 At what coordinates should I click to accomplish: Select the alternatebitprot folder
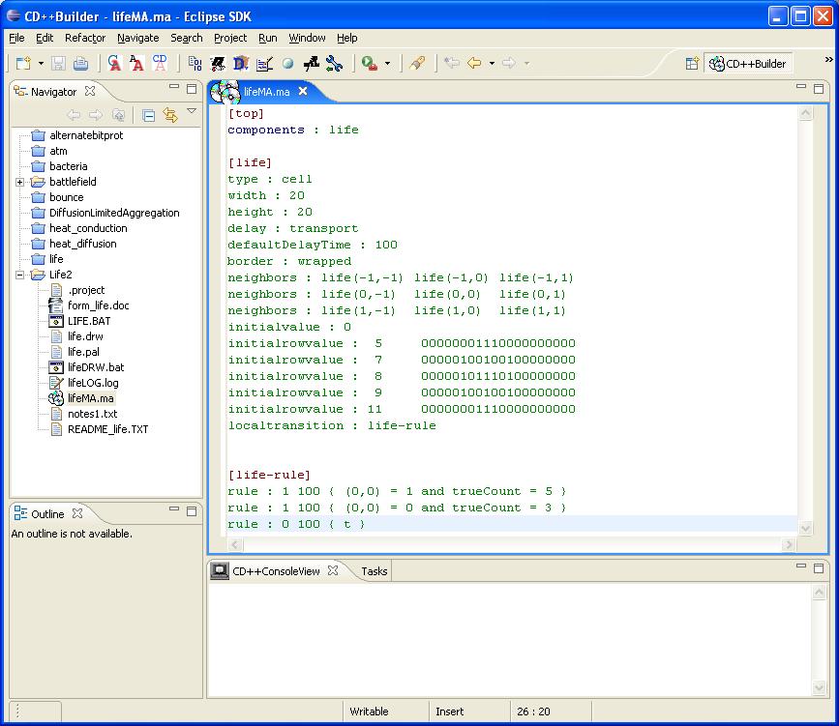(x=86, y=135)
